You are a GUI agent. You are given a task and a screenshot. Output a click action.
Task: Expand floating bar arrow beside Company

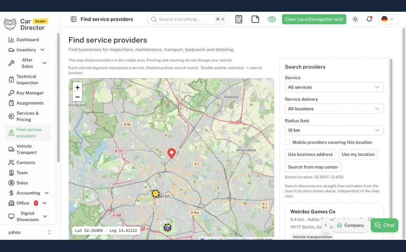325,226
